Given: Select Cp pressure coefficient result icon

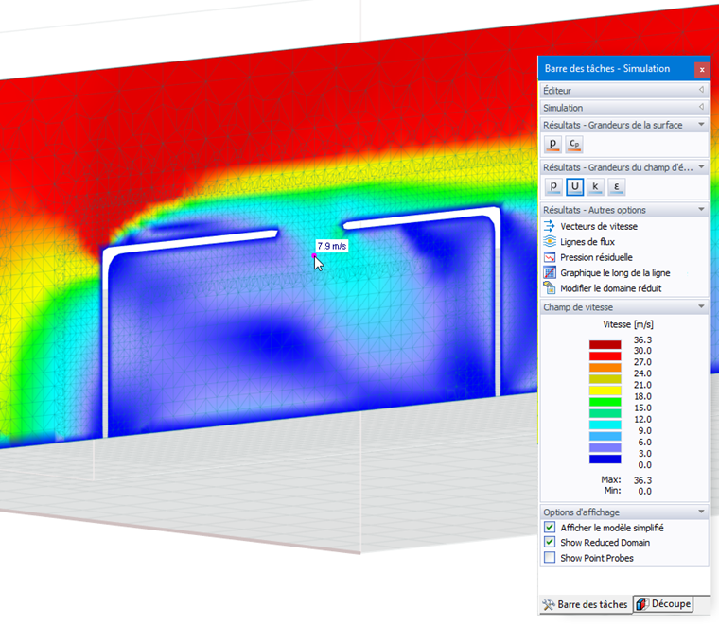Looking at the screenshot, I should pyautogui.click(x=573, y=144).
